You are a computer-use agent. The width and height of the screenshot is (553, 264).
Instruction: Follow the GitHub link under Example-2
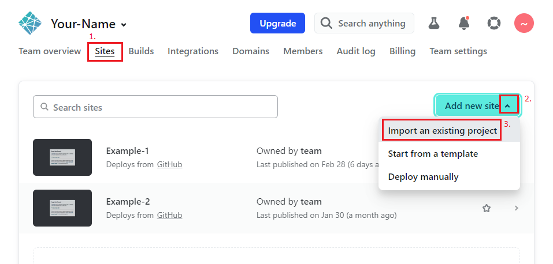click(x=170, y=215)
